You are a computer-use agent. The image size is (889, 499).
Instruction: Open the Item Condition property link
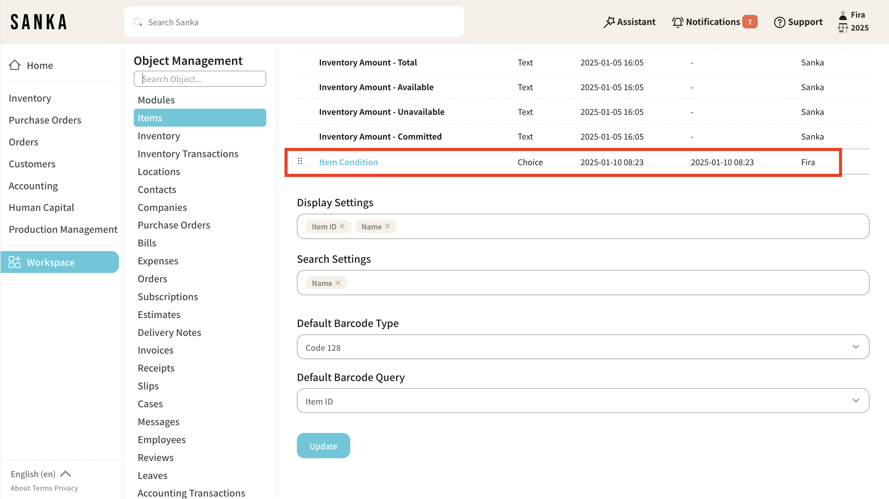pos(348,162)
